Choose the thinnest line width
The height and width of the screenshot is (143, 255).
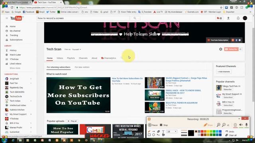tap(184, 131)
